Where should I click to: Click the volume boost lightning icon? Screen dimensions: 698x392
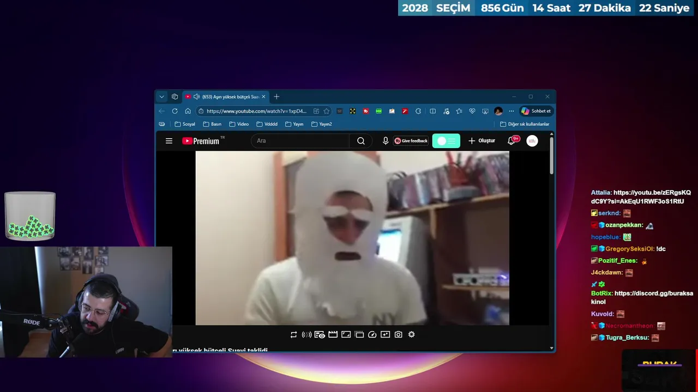pyautogui.click(x=306, y=334)
